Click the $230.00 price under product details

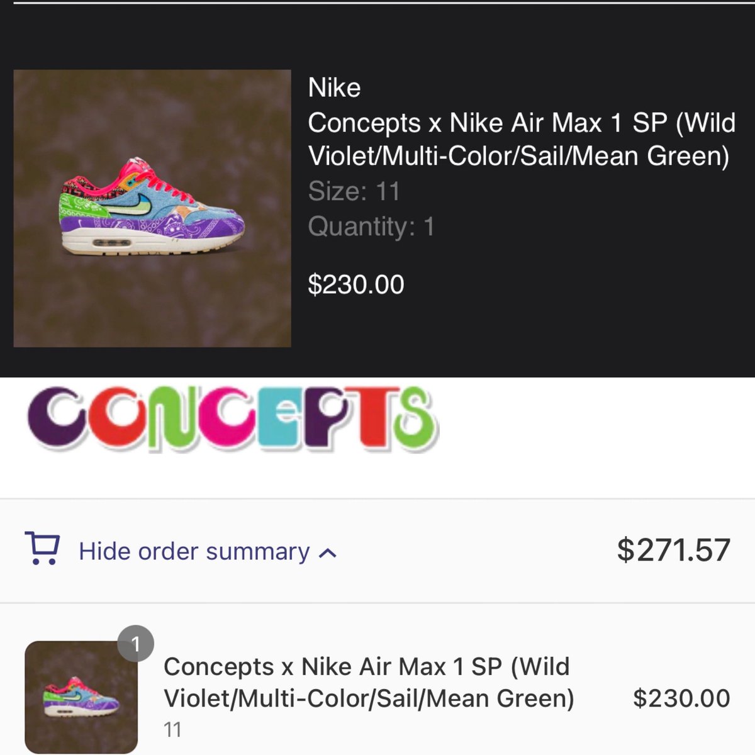click(356, 285)
